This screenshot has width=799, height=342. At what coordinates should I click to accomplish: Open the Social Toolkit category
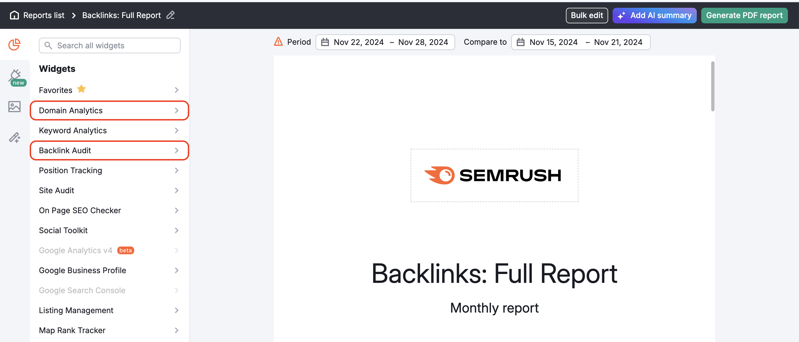pos(109,230)
